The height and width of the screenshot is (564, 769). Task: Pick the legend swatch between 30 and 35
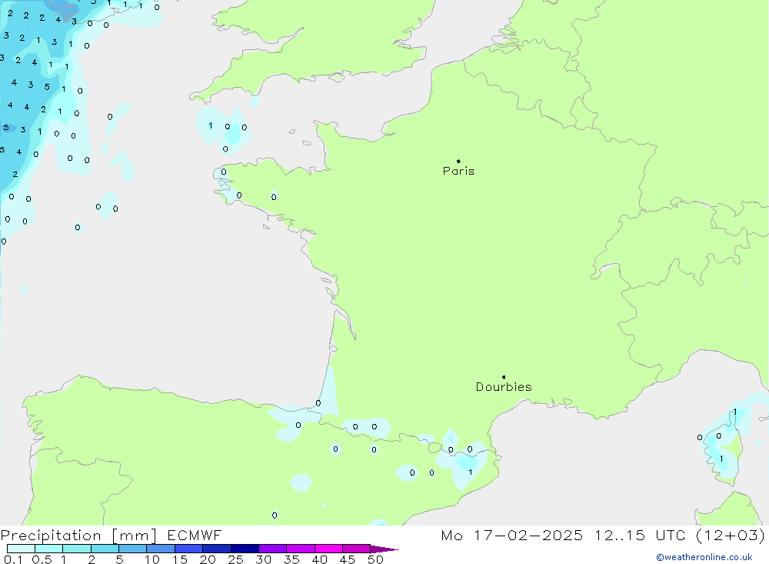coord(273,549)
